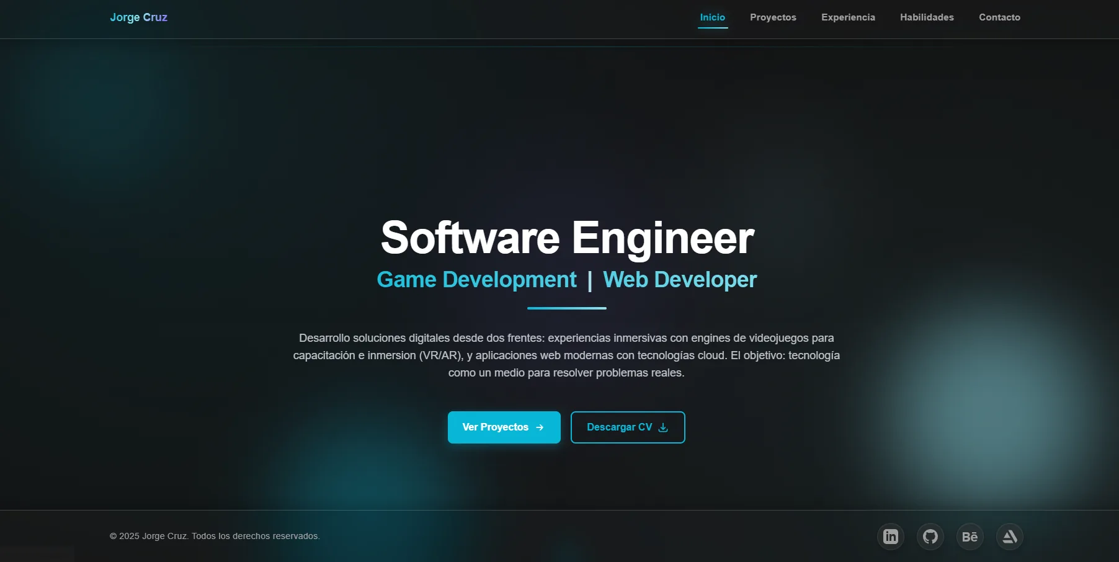Open the GitHub profile icon

pos(930,537)
